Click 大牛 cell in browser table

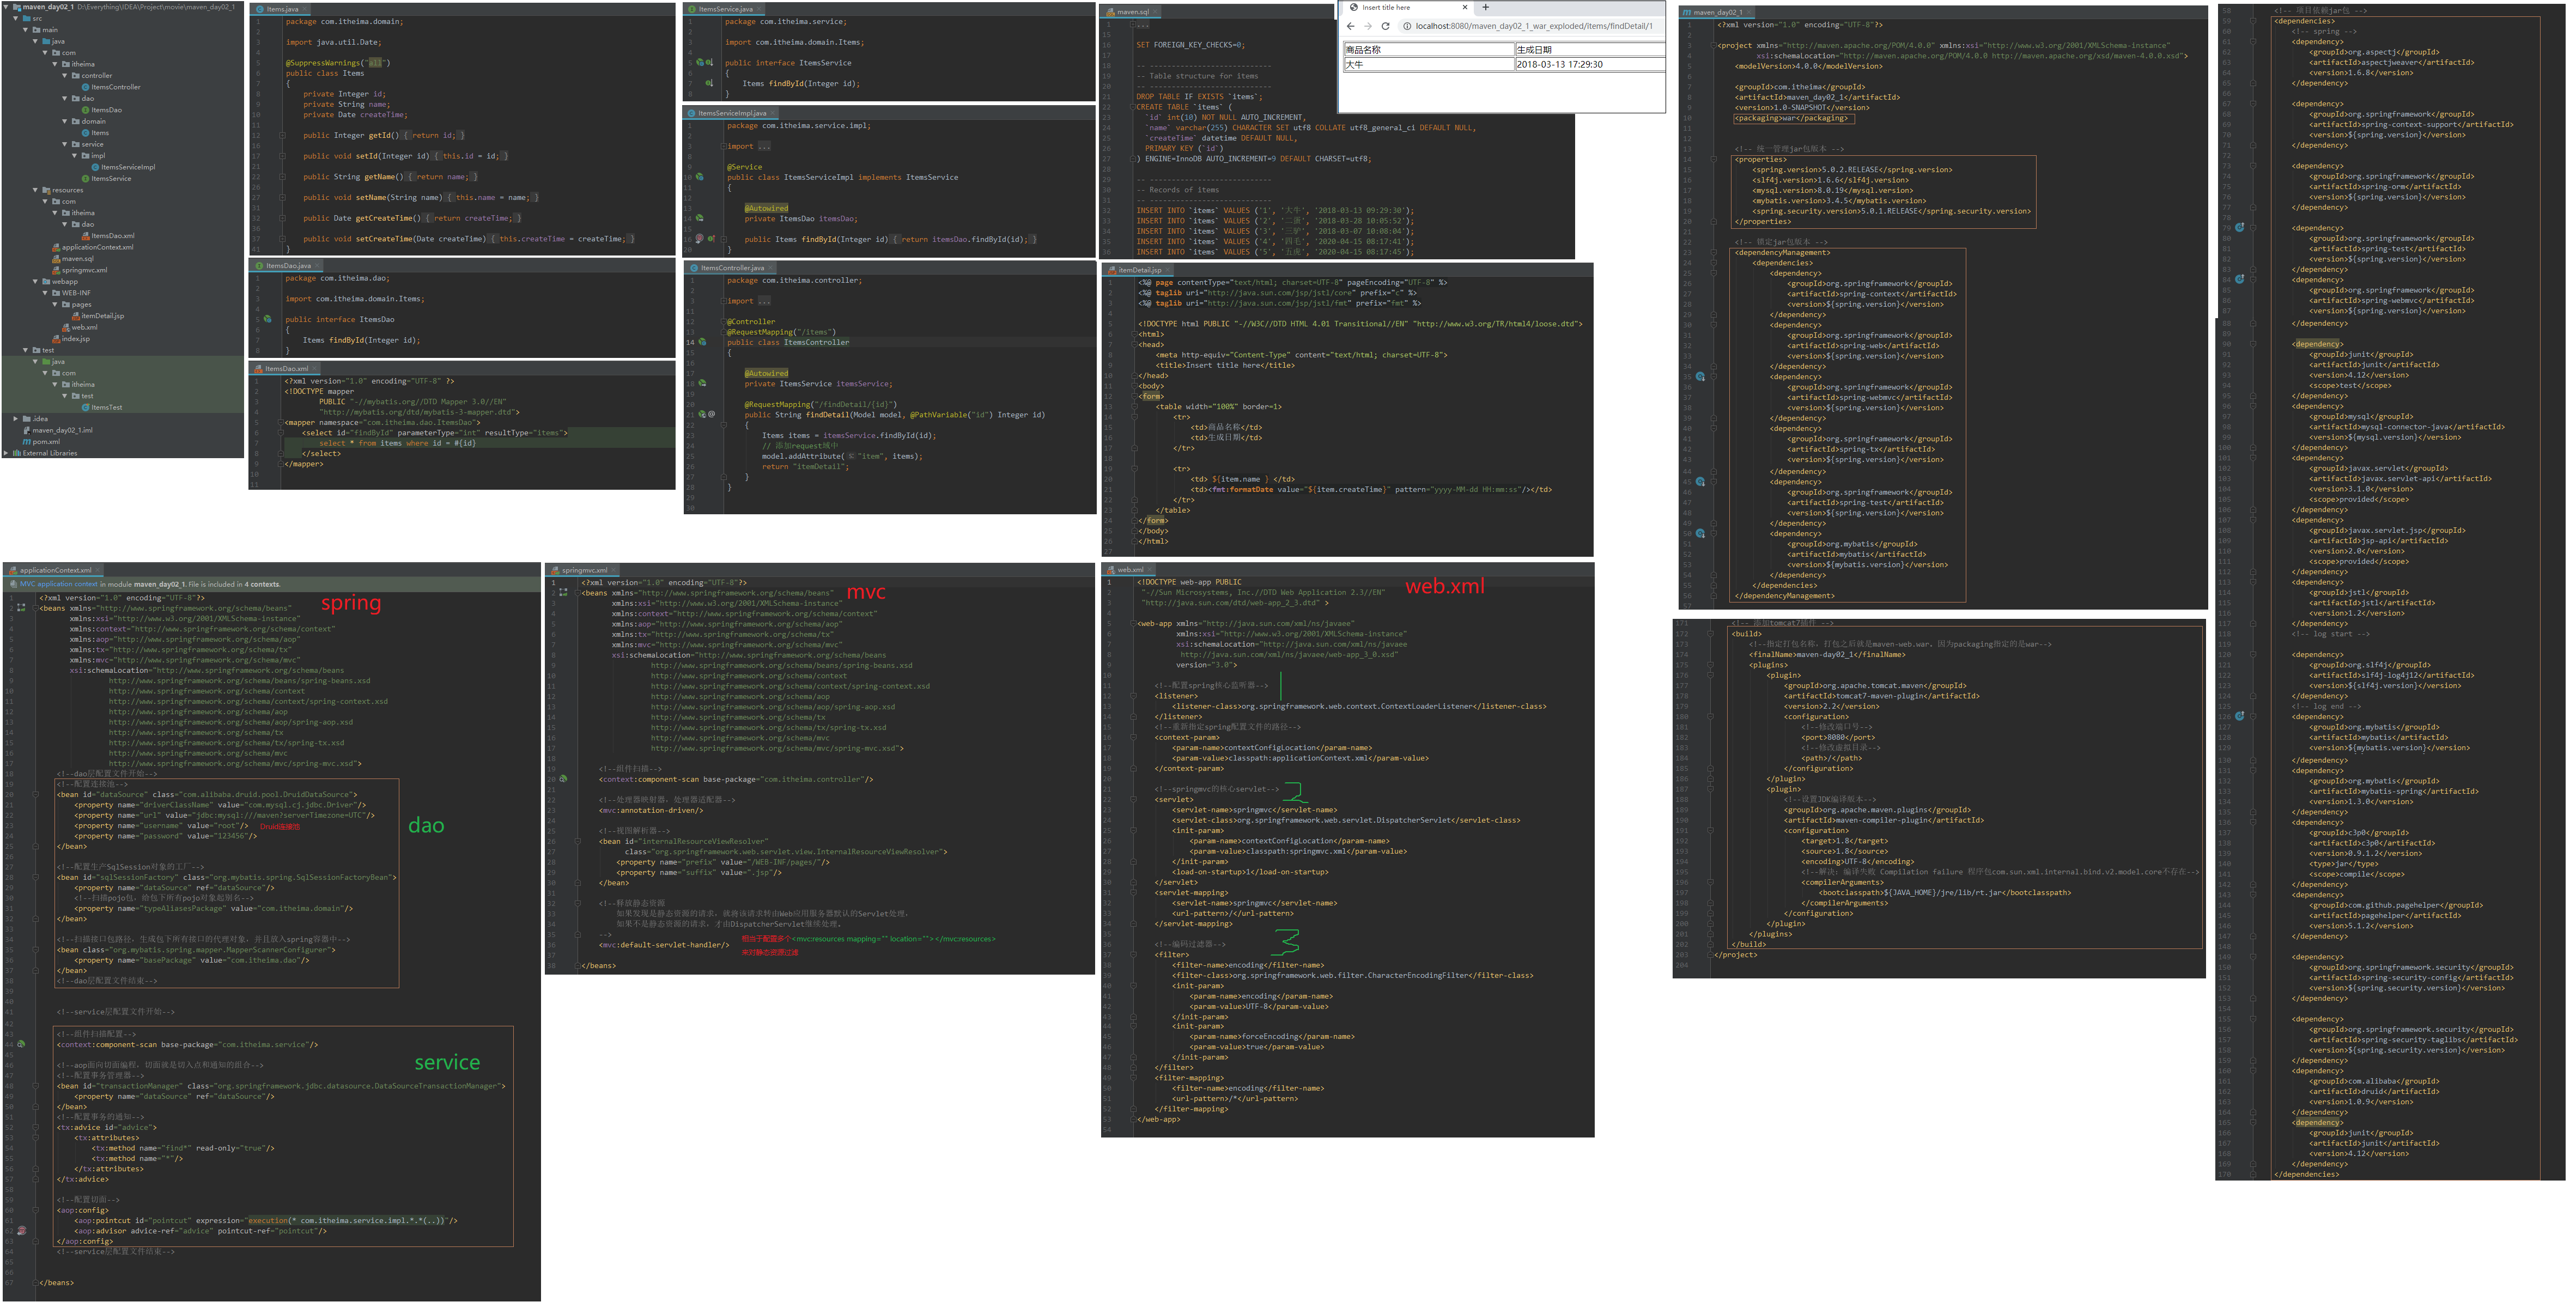pyautogui.click(x=1429, y=64)
